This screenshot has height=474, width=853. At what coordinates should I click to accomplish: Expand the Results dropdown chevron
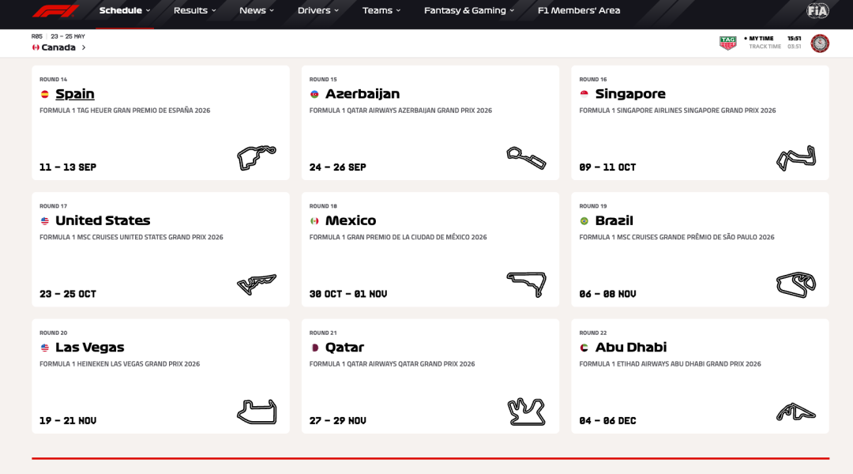pyautogui.click(x=214, y=10)
